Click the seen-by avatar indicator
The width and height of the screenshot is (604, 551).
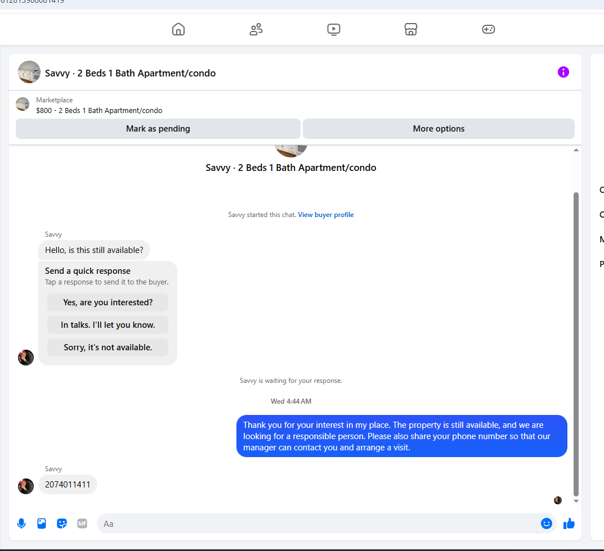click(558, 500)
